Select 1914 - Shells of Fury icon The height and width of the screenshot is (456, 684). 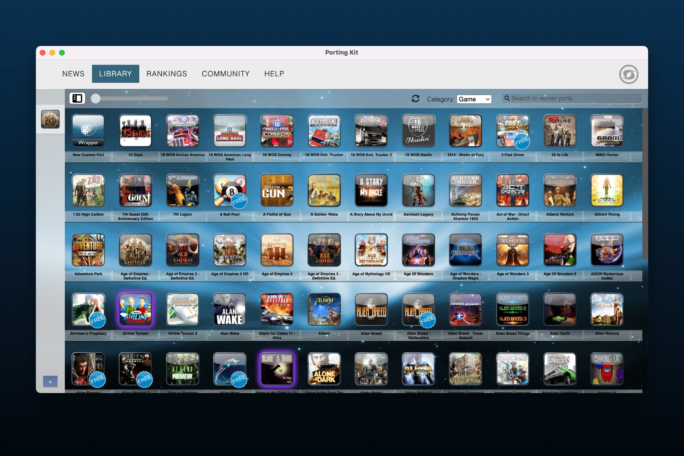[x=466, y=131]
